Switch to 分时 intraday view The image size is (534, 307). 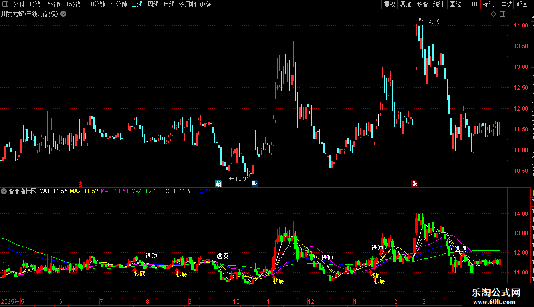(x=19, y=4)
